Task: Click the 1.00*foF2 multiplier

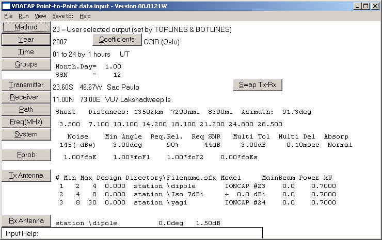Action: [x=185, y=157]
